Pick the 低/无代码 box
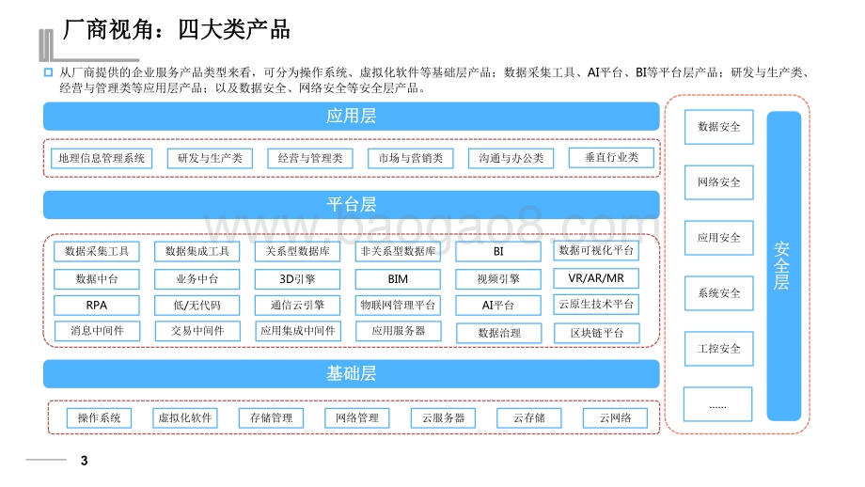This screenshot has width=865, height=487. (197, 305)
